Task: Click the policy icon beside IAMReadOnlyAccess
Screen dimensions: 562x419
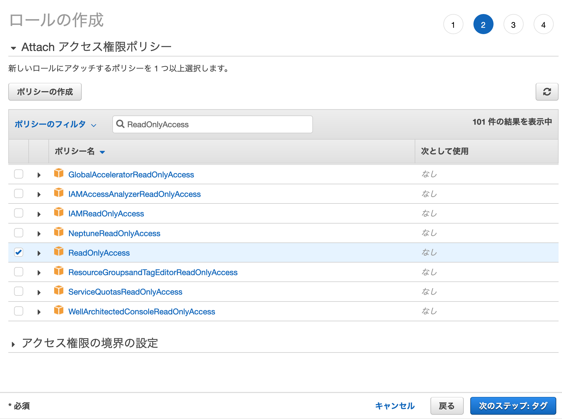Action: pos(59,212)
